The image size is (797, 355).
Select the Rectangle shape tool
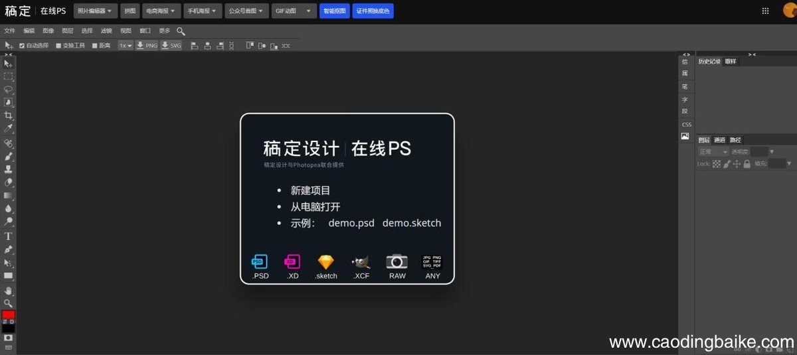click(9, 275)
